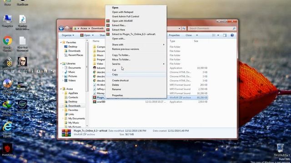Collapse the Libraries group in navigation pane
This screenshot has width=291, height=163.
point(61,63)
